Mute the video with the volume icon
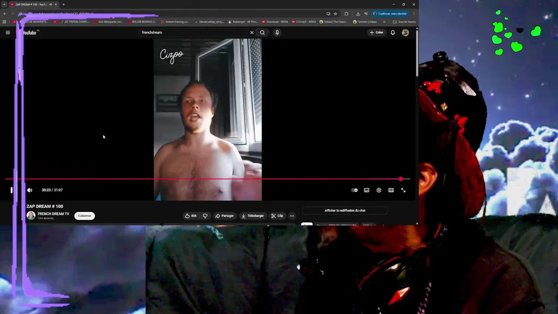Image resolution: width=558 pixels, height=314 pixels. point(30,190)
